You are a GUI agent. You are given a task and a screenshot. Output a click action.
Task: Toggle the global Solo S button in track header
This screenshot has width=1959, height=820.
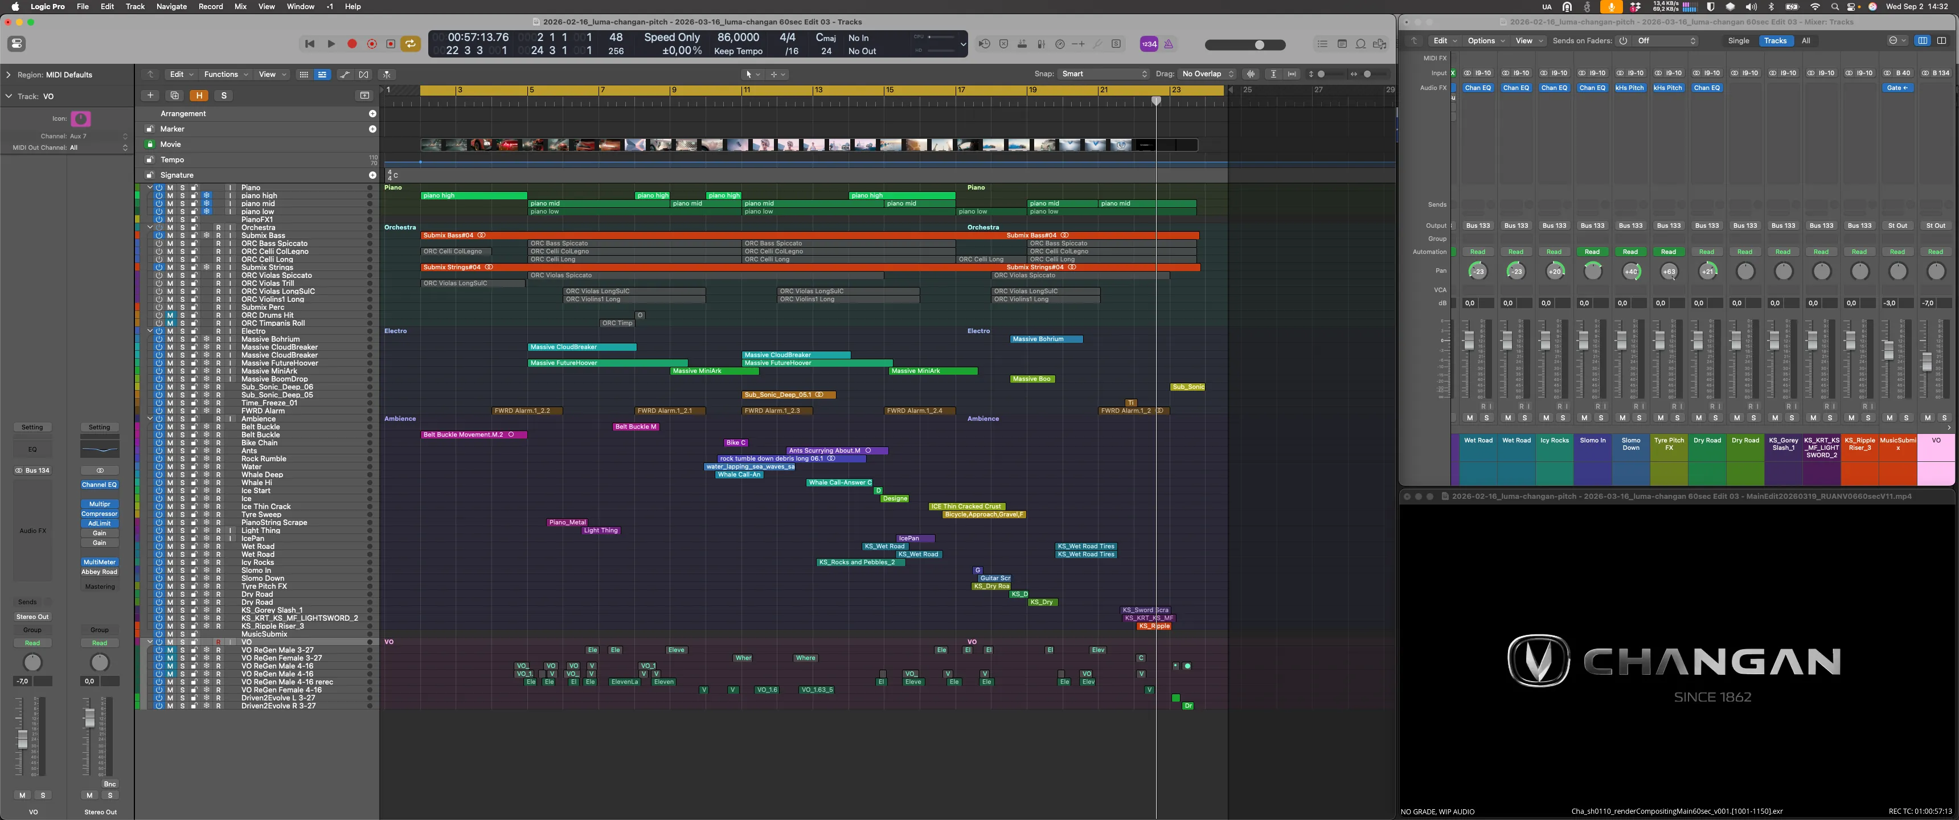224,95
